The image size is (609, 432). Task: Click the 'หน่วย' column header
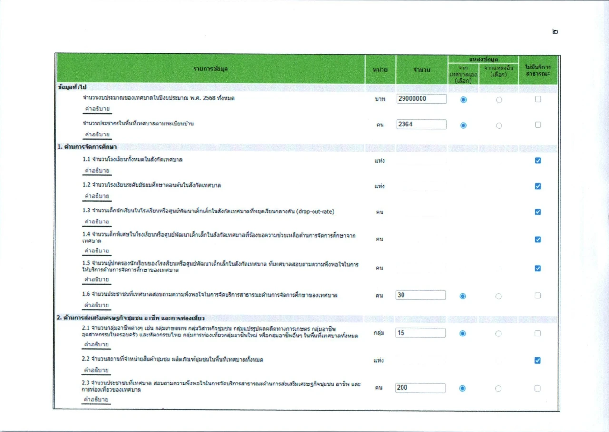(x=380, y=70)
